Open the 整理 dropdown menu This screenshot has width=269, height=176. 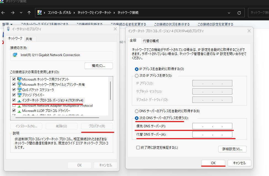point(7,24)
